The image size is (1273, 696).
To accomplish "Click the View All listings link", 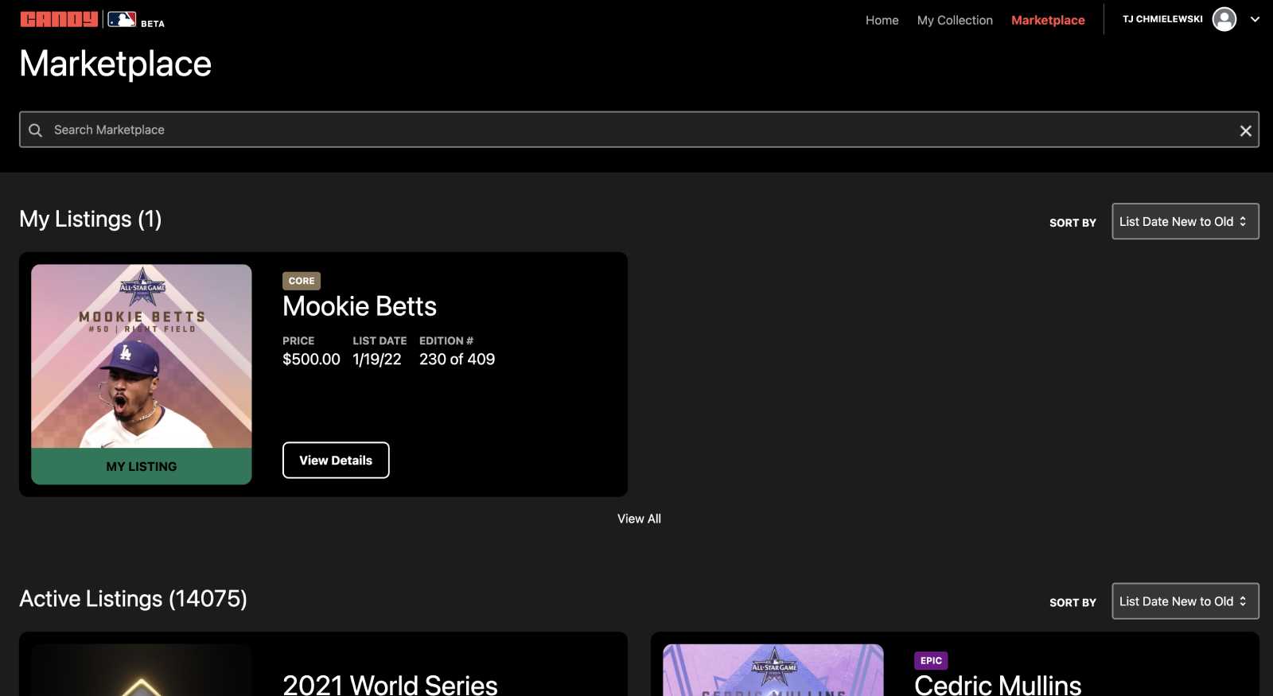I will tap(639, 519).
